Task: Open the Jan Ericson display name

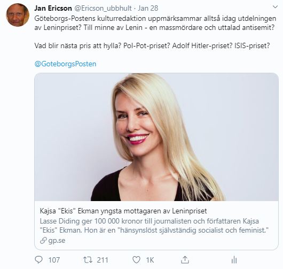Action: (53, 8)
